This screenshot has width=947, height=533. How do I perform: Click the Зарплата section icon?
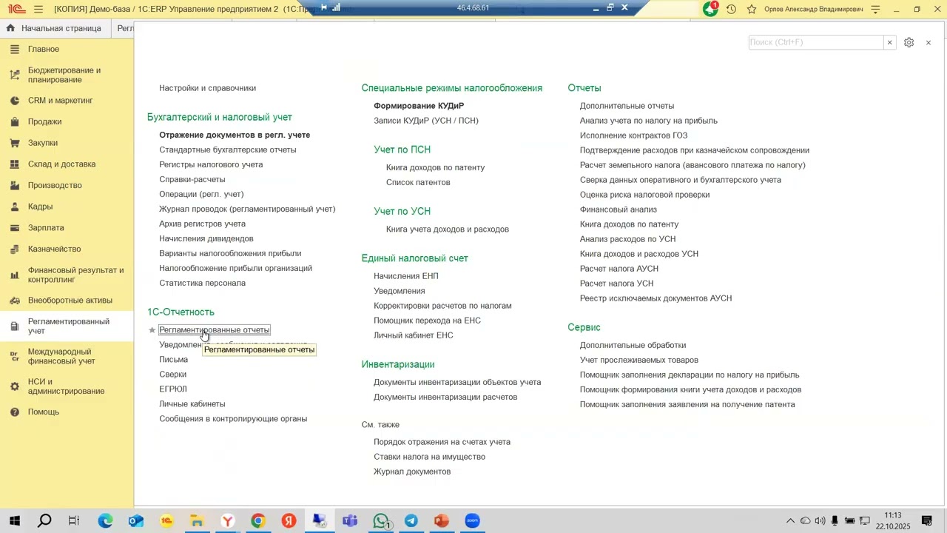(x=14, y=228)
